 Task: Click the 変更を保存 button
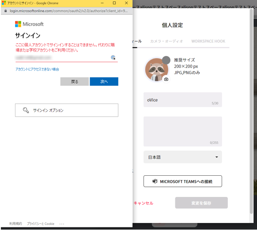201,203
